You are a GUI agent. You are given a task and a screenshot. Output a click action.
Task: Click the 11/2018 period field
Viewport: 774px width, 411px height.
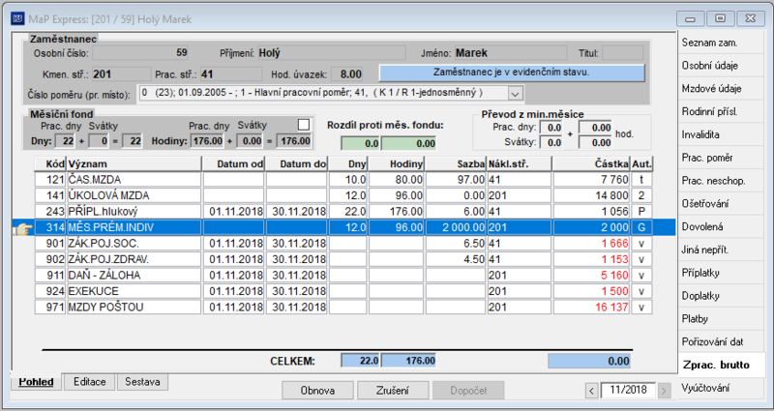click(628, 390)
